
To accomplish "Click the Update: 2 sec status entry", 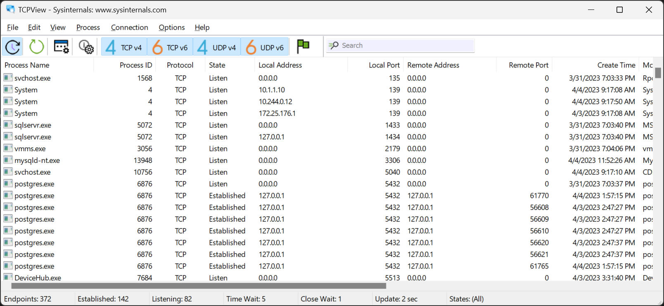I will pos(396,299).
